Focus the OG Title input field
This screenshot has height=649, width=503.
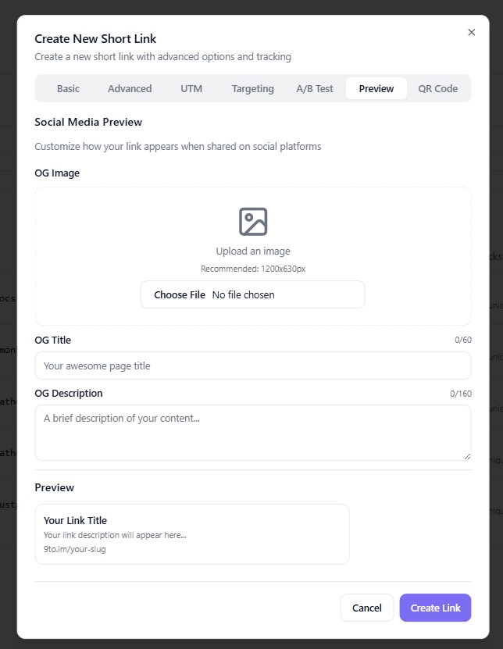point(253,366)
